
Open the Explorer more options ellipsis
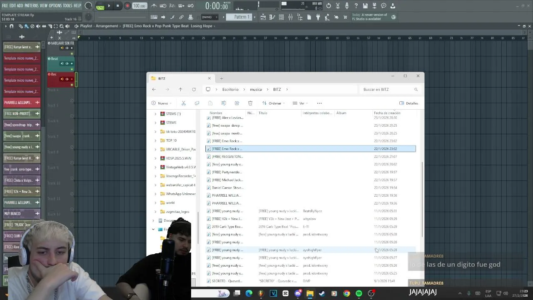click(x=319, y=103)
